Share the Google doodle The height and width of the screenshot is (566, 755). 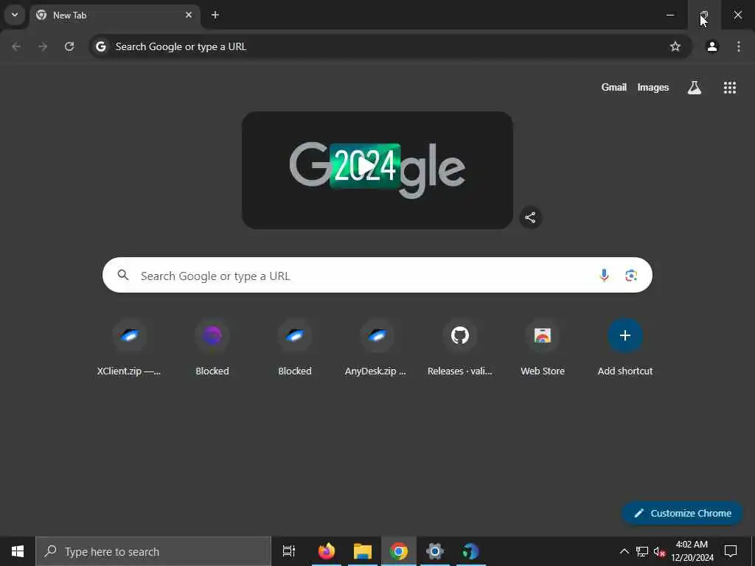pos(530,217)
